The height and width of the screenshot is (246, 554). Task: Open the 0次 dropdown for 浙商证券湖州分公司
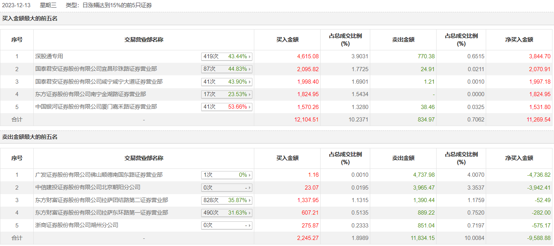[x=227, y=225]
